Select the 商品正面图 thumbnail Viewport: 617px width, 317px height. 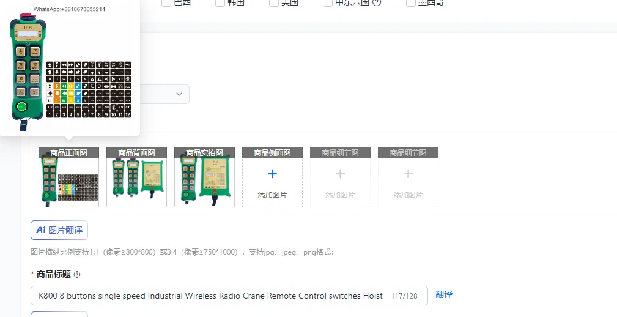click(x=69, y=177)
